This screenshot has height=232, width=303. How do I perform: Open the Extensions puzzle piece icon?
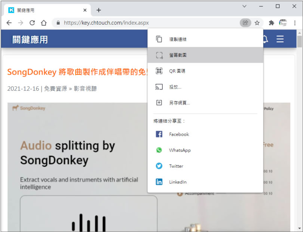click(x=272, y=23)
